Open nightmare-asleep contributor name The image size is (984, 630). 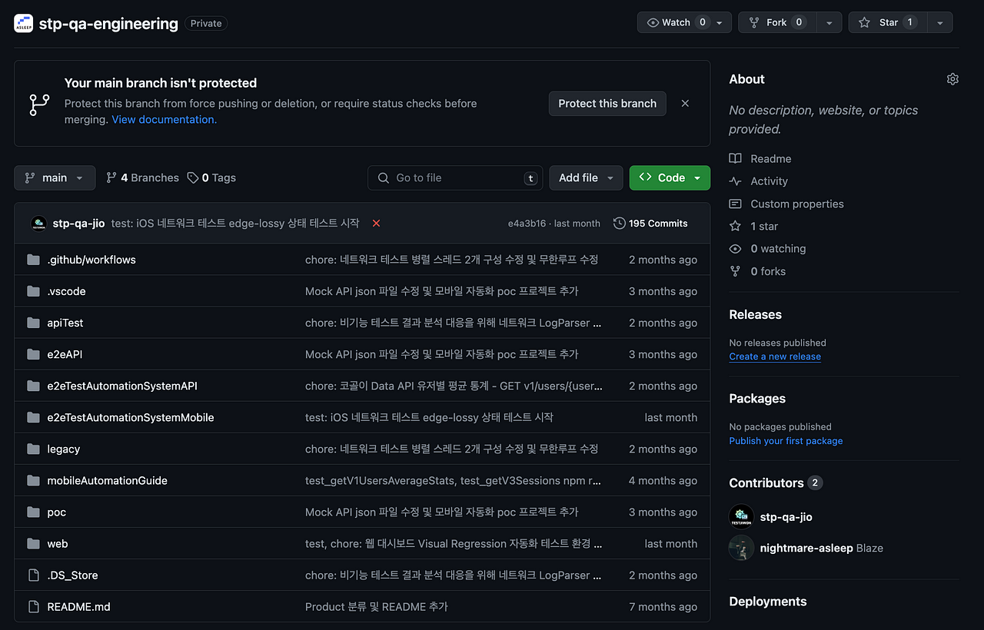point(806,548)
